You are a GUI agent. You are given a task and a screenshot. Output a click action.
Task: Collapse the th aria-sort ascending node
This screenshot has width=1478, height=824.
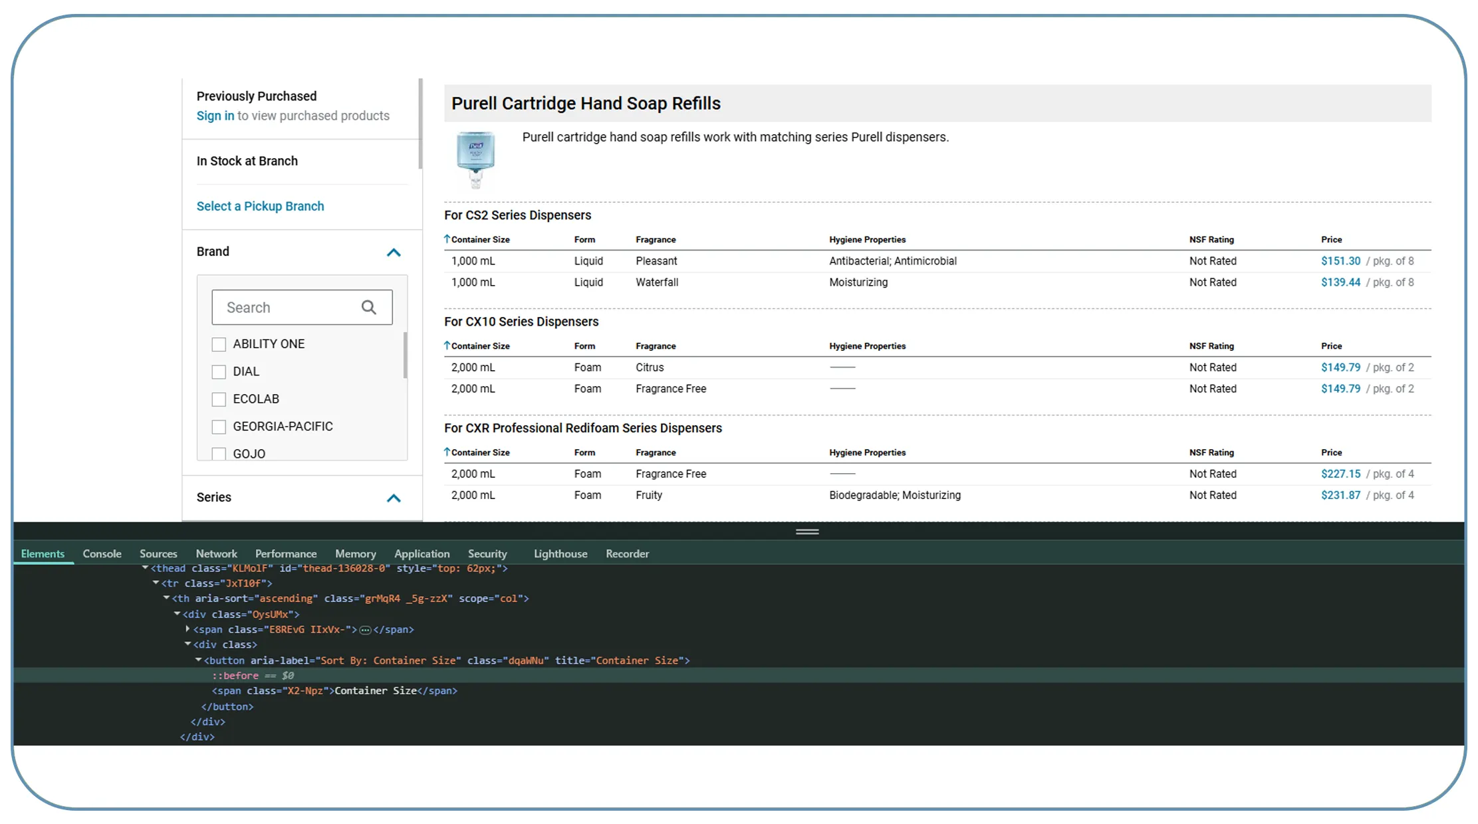pos(166,598)
